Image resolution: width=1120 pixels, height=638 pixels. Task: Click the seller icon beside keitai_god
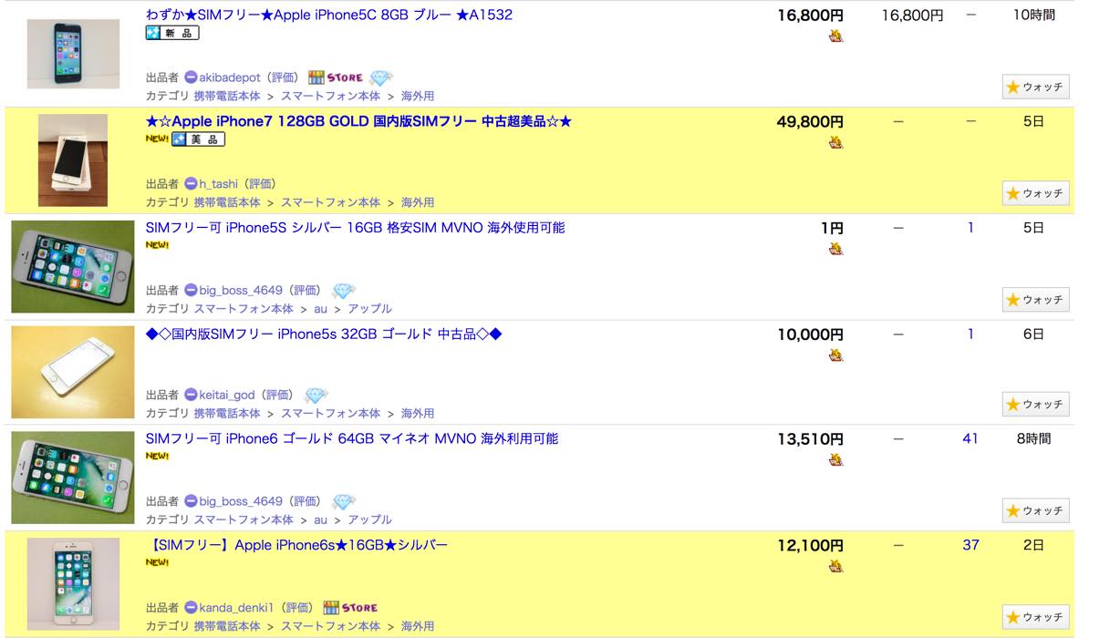[x=191, y=395]
